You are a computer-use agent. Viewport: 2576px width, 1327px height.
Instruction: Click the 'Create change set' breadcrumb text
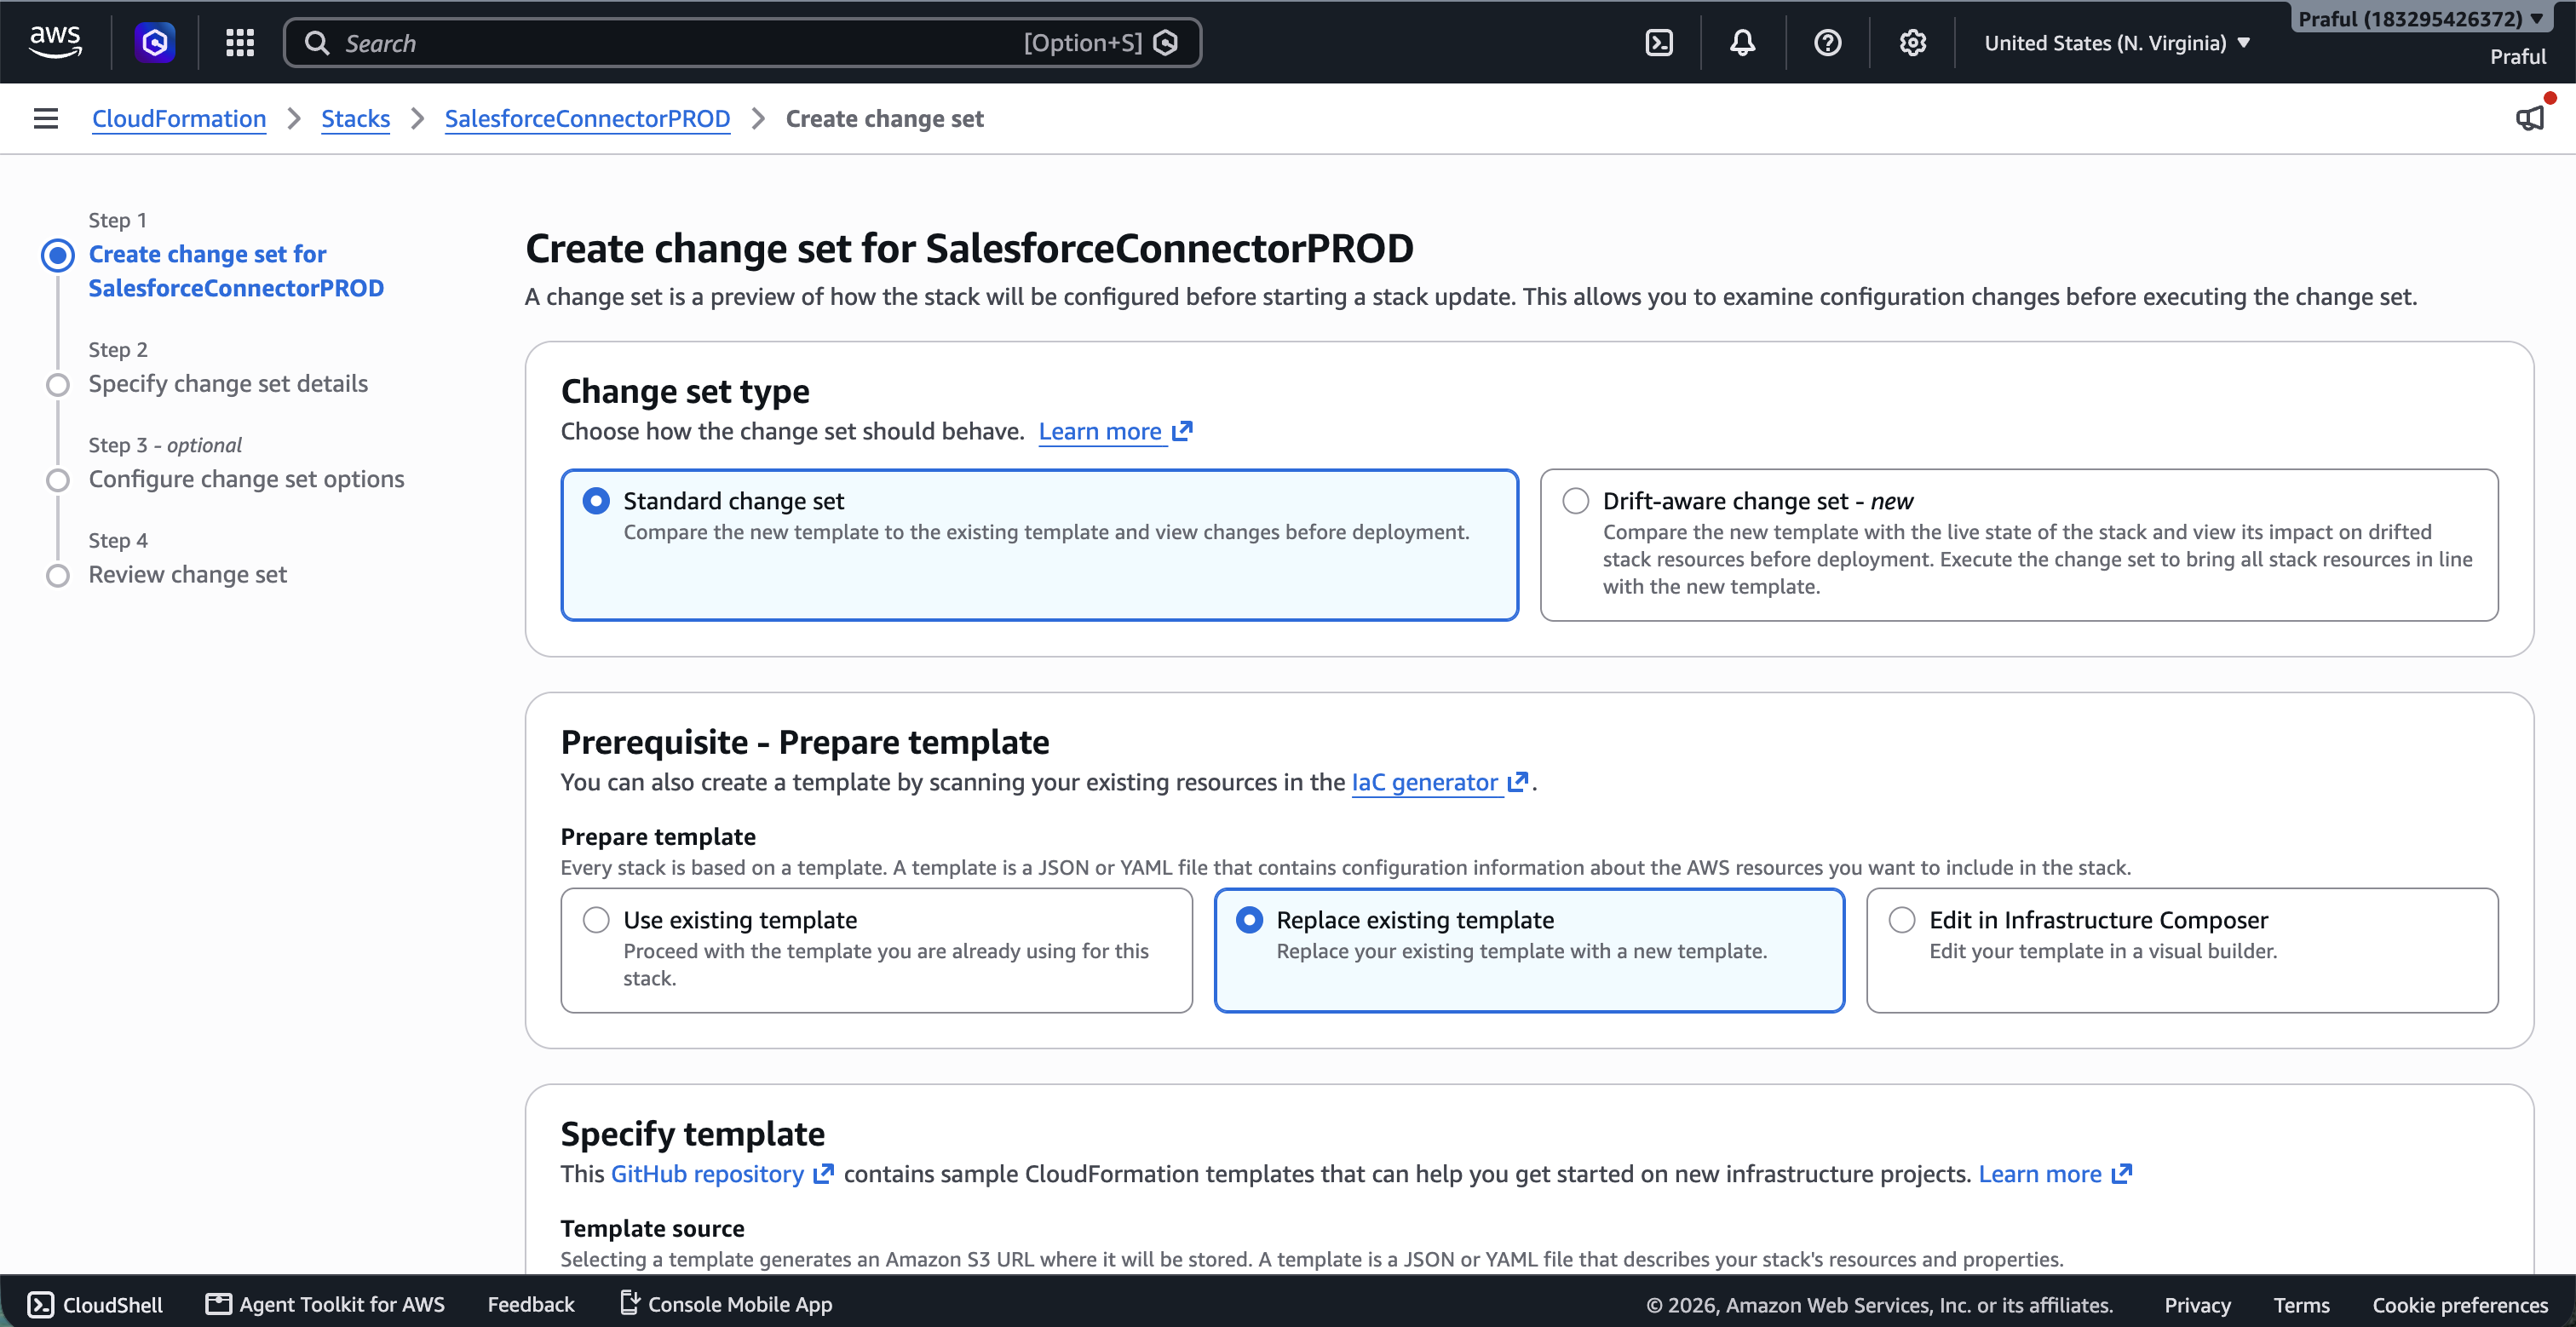tap(884, 118)
